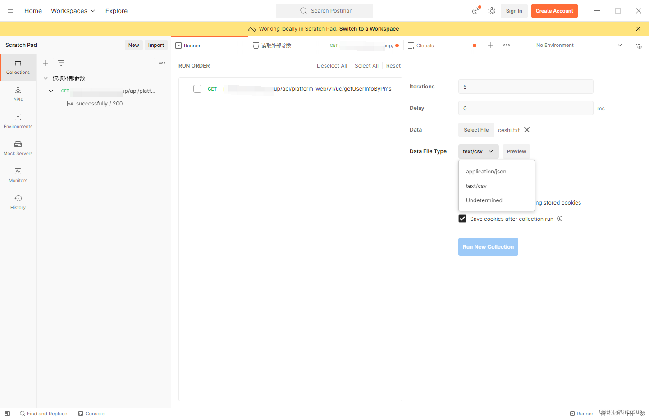Dismiss the Scratch Pad yellow banner
The width and height of the screenshot is (649, 419).
tap(638, 29)
